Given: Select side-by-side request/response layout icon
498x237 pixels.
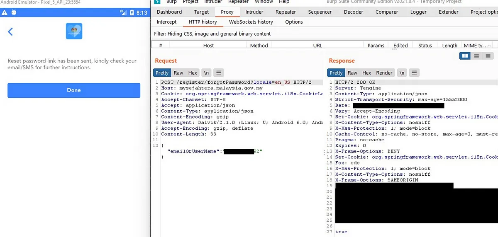Looking at the screenshot, I should point(465,56).
